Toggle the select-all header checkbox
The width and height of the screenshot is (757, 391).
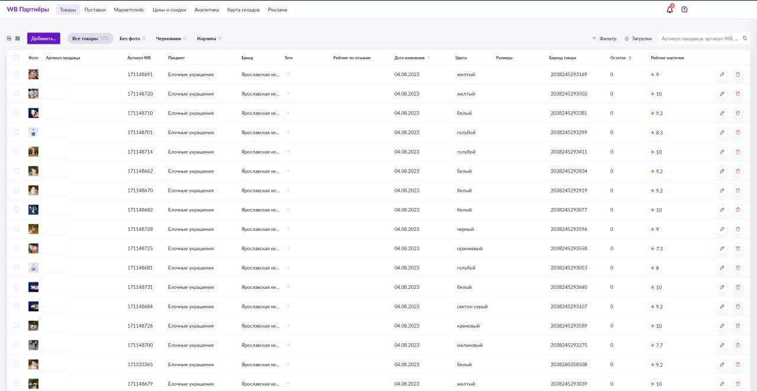click(x=16, y=58)
